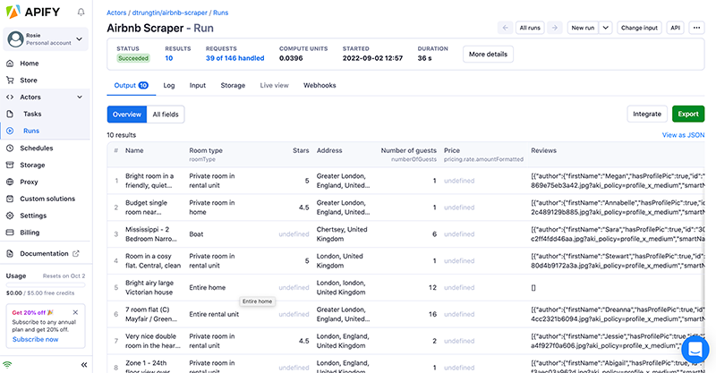Click the Runs breadcrumb link

click(x=220, y=13)
